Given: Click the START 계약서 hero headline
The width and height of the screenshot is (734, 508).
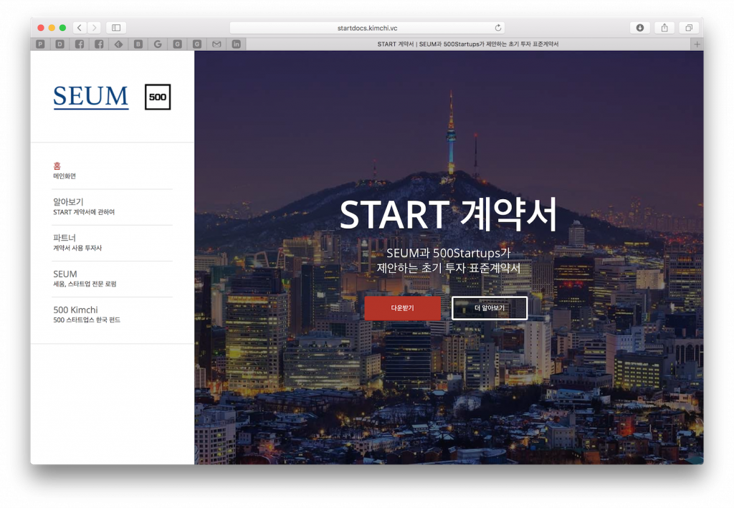Looking at the screenshot, I should [449, 214].
